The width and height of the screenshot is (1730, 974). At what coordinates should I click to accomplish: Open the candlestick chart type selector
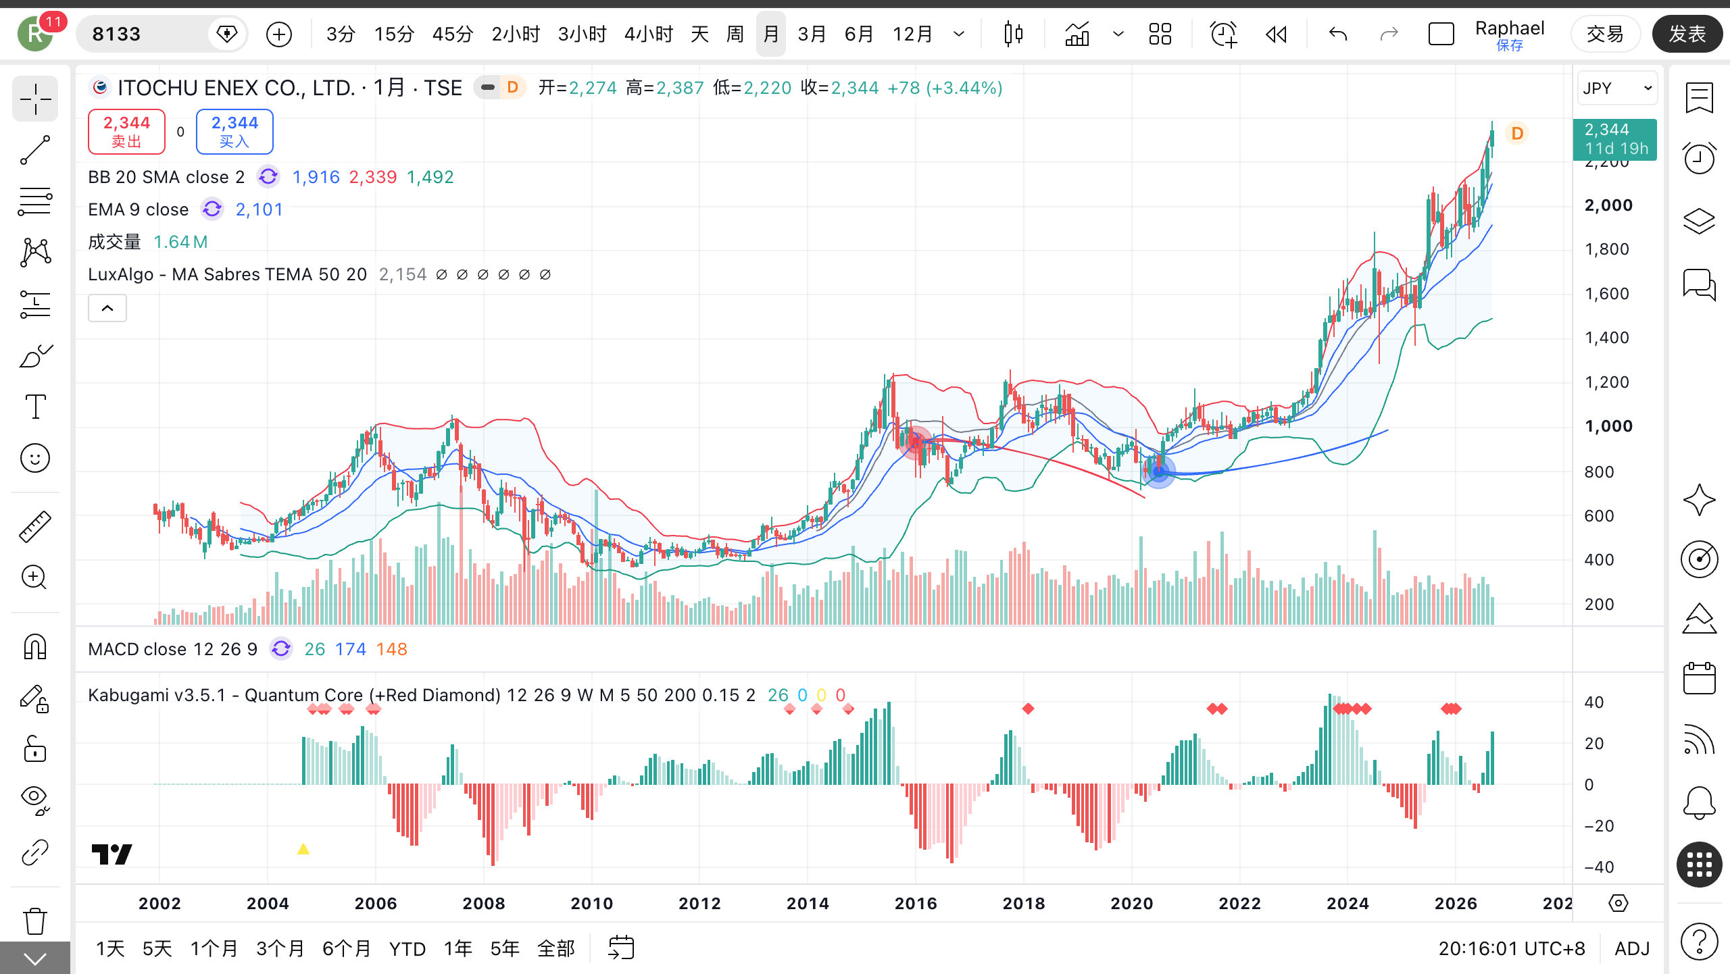click(x=1013, y=34)
